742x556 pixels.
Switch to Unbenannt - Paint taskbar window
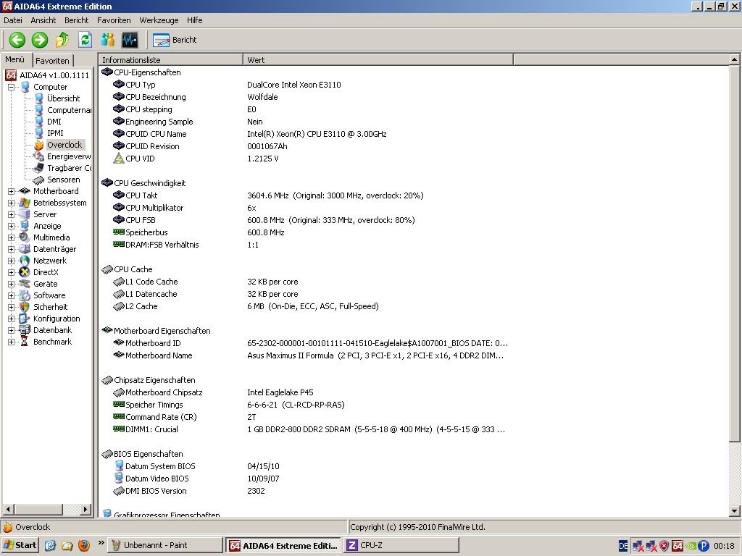tap(165, 545)
